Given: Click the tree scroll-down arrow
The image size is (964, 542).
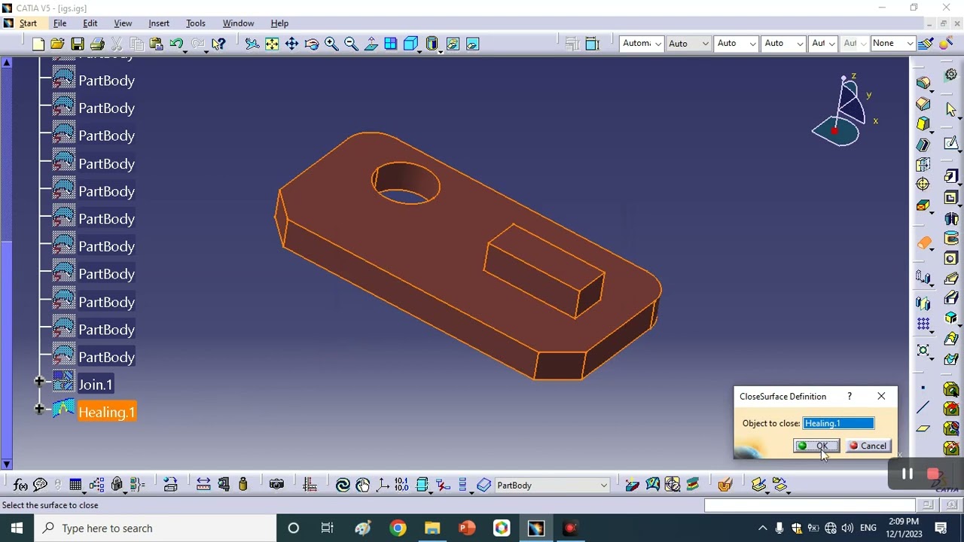Looking at the screenshot, I should pyautogui.click(x=6, y=464).
